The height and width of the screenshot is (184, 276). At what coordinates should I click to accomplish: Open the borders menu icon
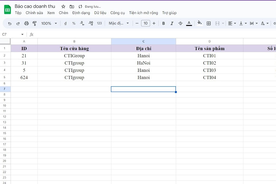209,23
